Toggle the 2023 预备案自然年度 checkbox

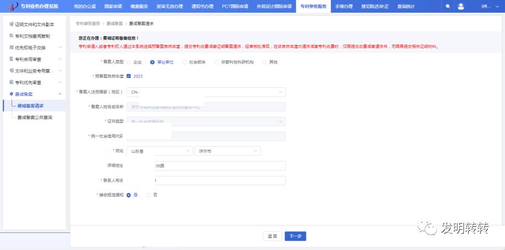129,76
